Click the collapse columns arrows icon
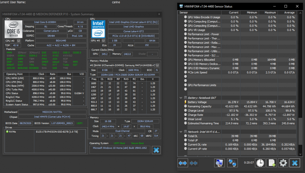This screenshot has height=173, width=305. [194, 163]
